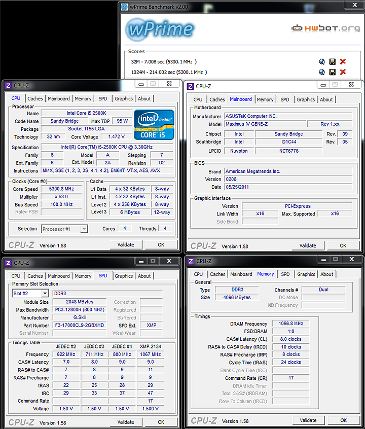The height and width of the screenshot is (429, 365).
Task: Click Validate in Memory window
Action: (308, 420)
